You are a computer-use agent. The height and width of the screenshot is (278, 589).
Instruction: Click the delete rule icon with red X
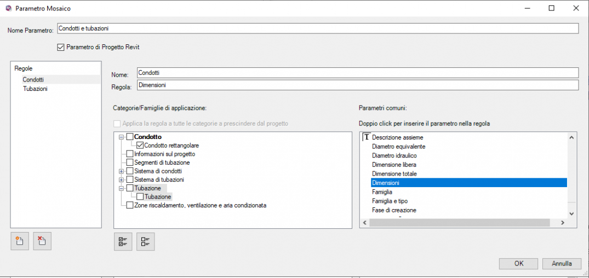42,241
